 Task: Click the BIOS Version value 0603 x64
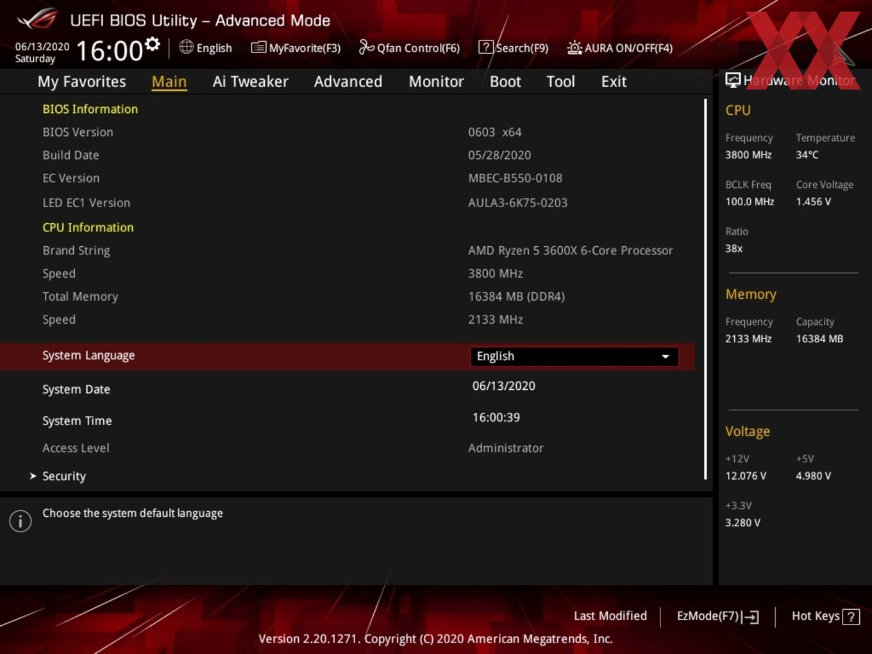coord(494,132)
